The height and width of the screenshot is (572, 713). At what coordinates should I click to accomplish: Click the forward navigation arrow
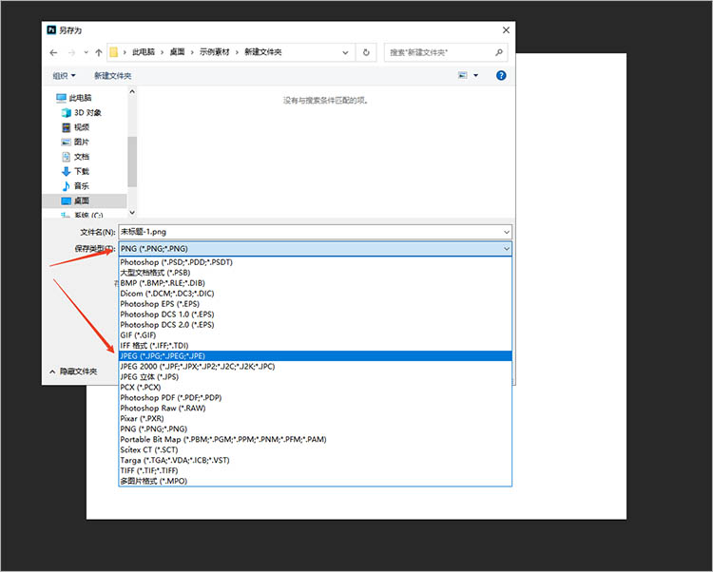pos(71,52)
